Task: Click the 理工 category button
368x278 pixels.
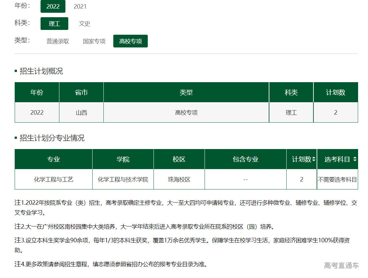Action: coord(54,24)
